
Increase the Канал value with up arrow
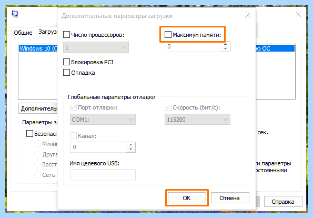coord(131,145)
